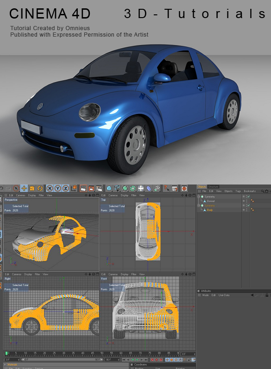Open the Perspective viewport Cameras menu
The width and height of the screenshot is (271, 369).
(21, 195)
